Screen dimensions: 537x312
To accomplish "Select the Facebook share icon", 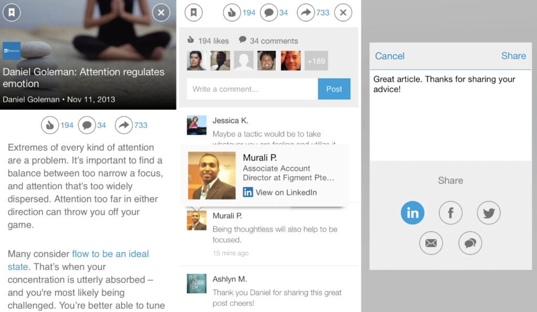I will [450, 213].
